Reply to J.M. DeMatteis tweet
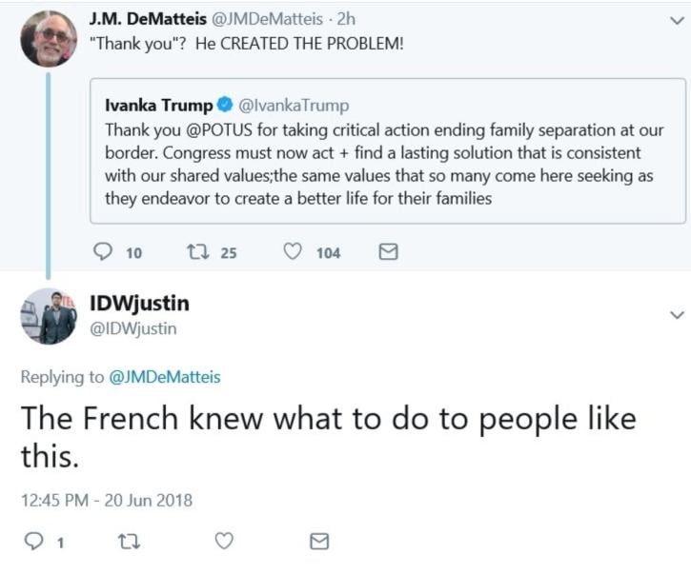 coord(104,252)
